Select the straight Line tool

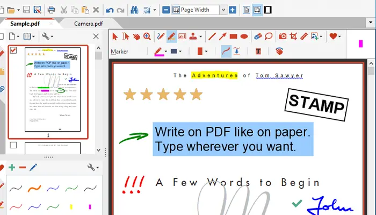212,37
